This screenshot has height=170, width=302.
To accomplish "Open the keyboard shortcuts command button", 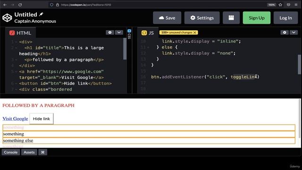I will [43, 152].
